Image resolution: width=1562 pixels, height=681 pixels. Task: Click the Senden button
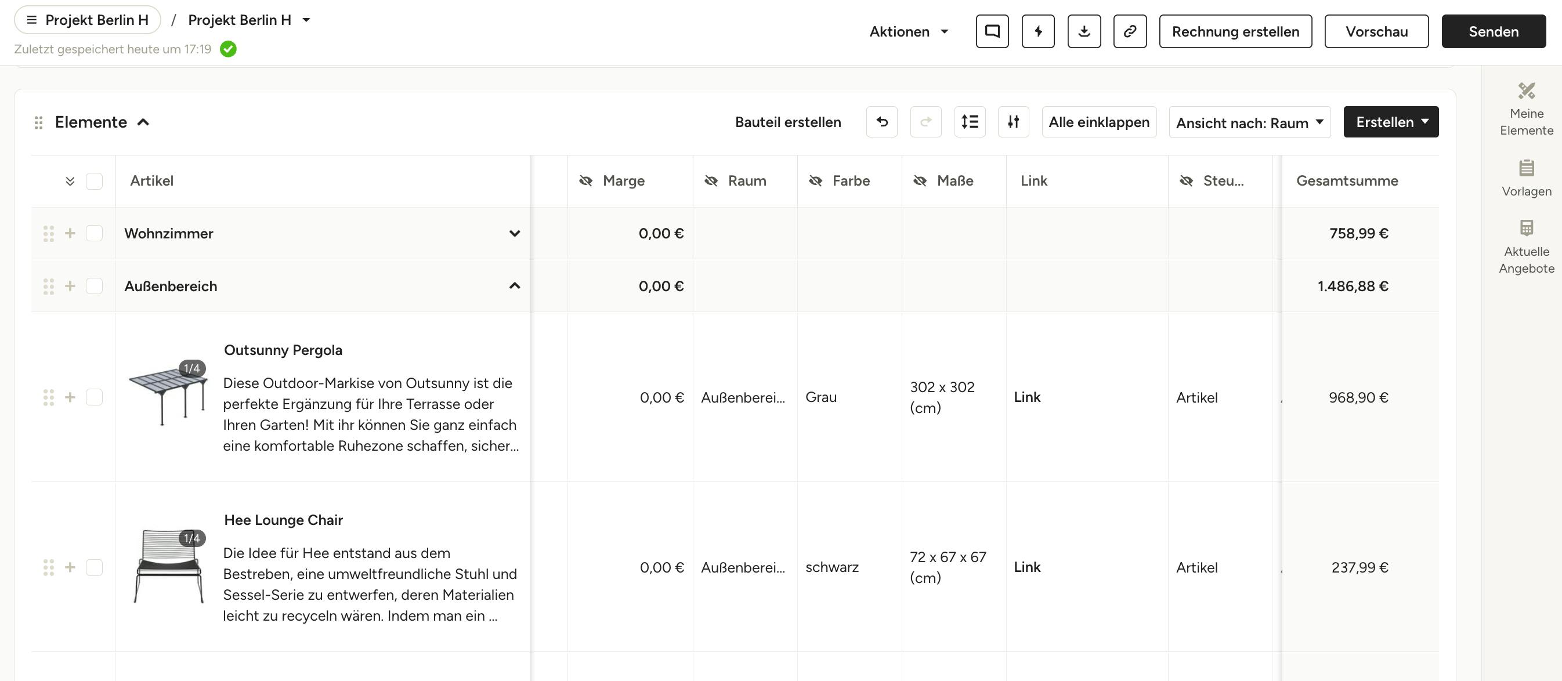(x=1494, y=31)
